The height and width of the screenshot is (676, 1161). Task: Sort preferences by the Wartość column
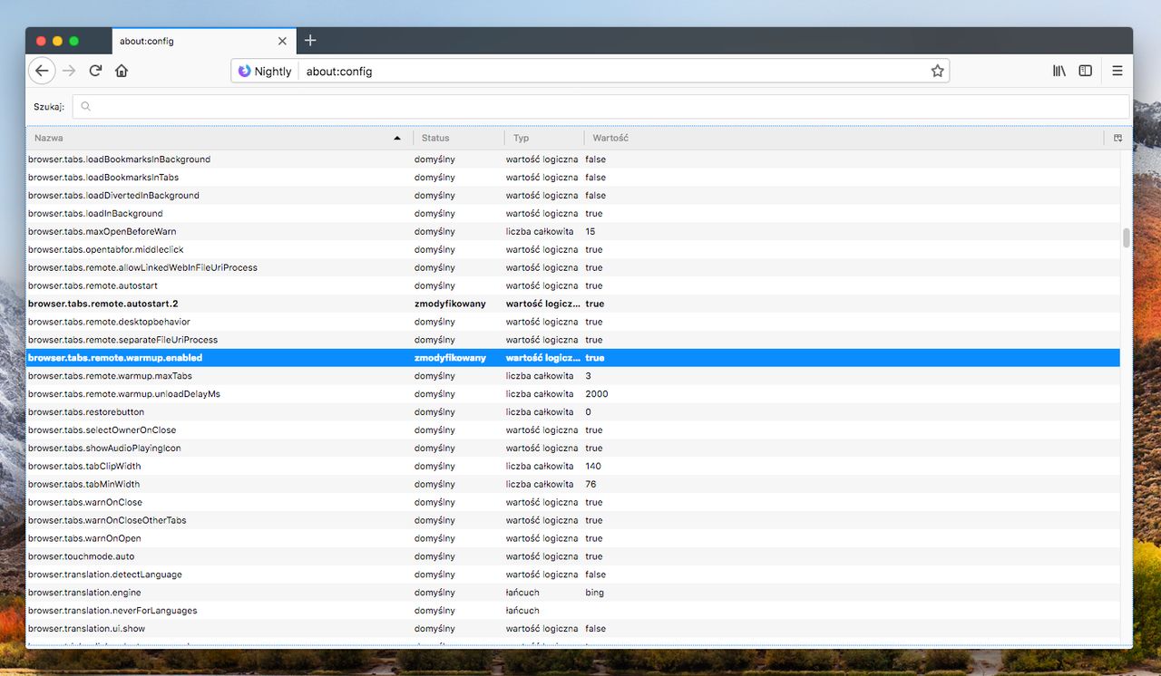[844, 138]
